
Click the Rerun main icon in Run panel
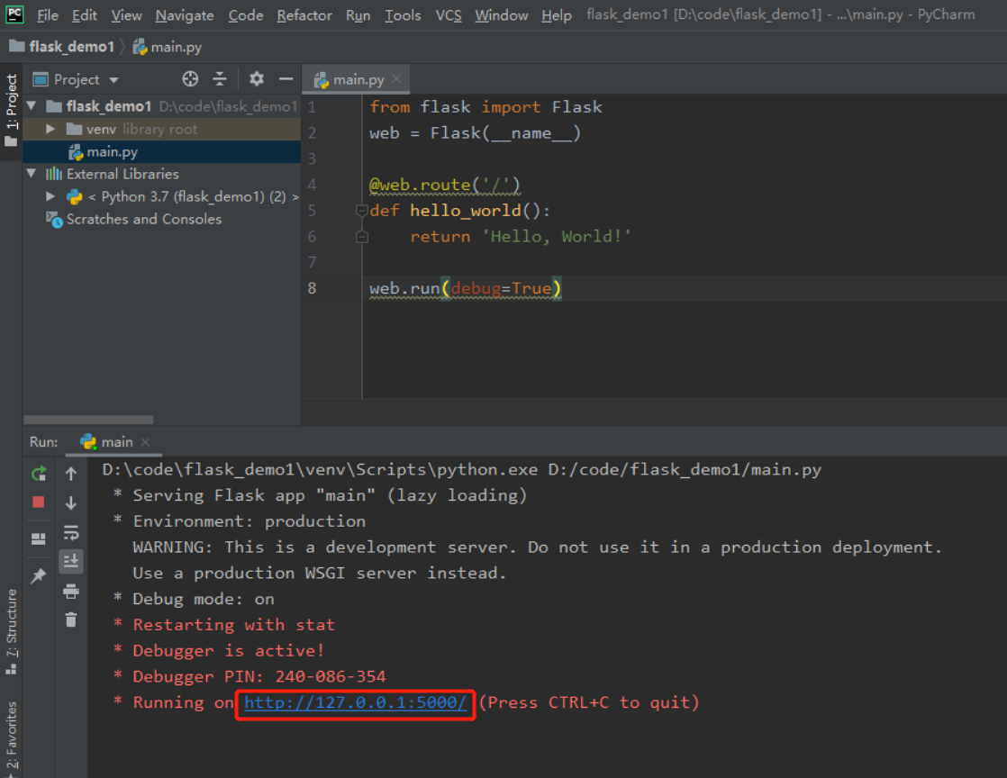click(39, 474)
